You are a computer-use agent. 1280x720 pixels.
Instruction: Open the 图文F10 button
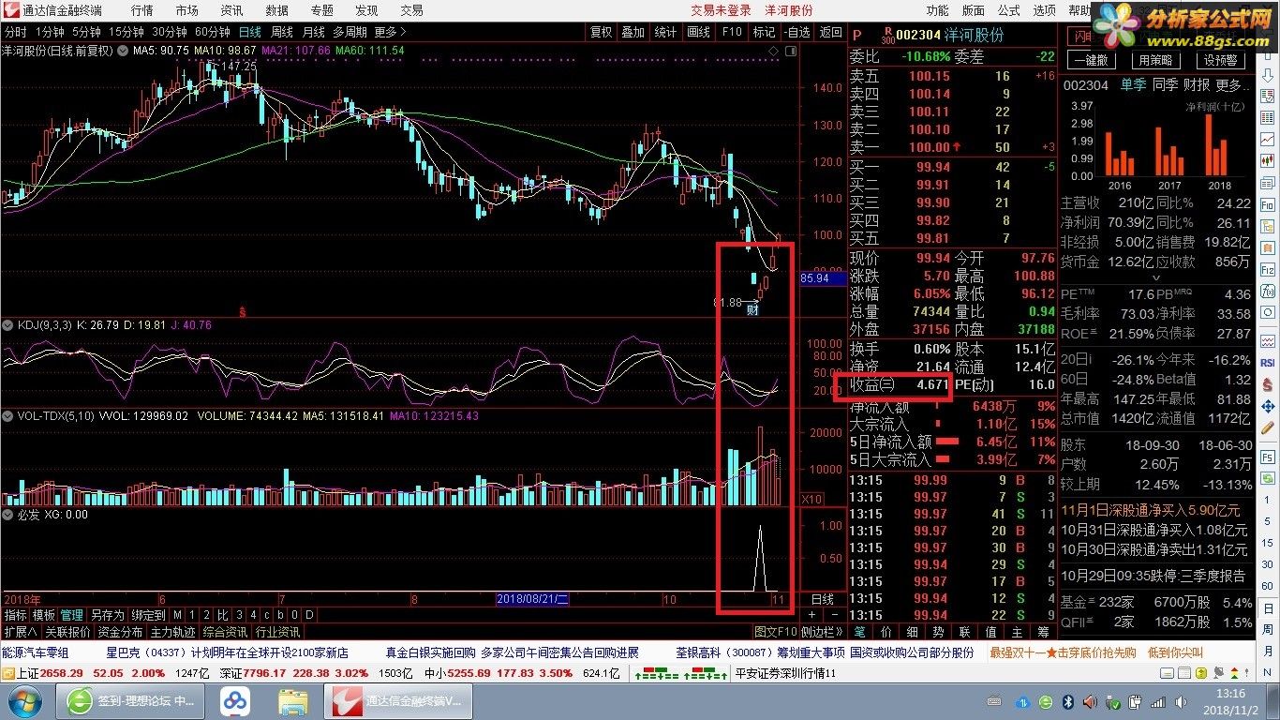(x=776, y=632)
